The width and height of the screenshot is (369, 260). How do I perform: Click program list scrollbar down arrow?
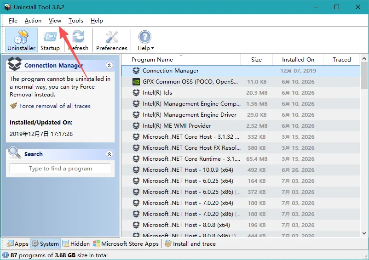pyautogui.click(x=364, y=233)
